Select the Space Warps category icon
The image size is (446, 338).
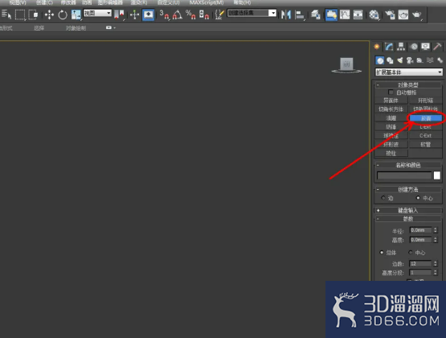click(x=430, y=60)
